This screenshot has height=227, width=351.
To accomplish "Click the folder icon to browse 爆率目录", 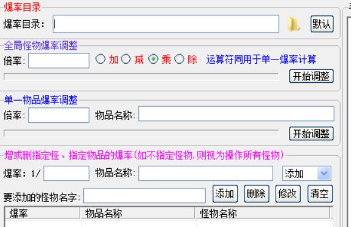I will click(293, 24).
